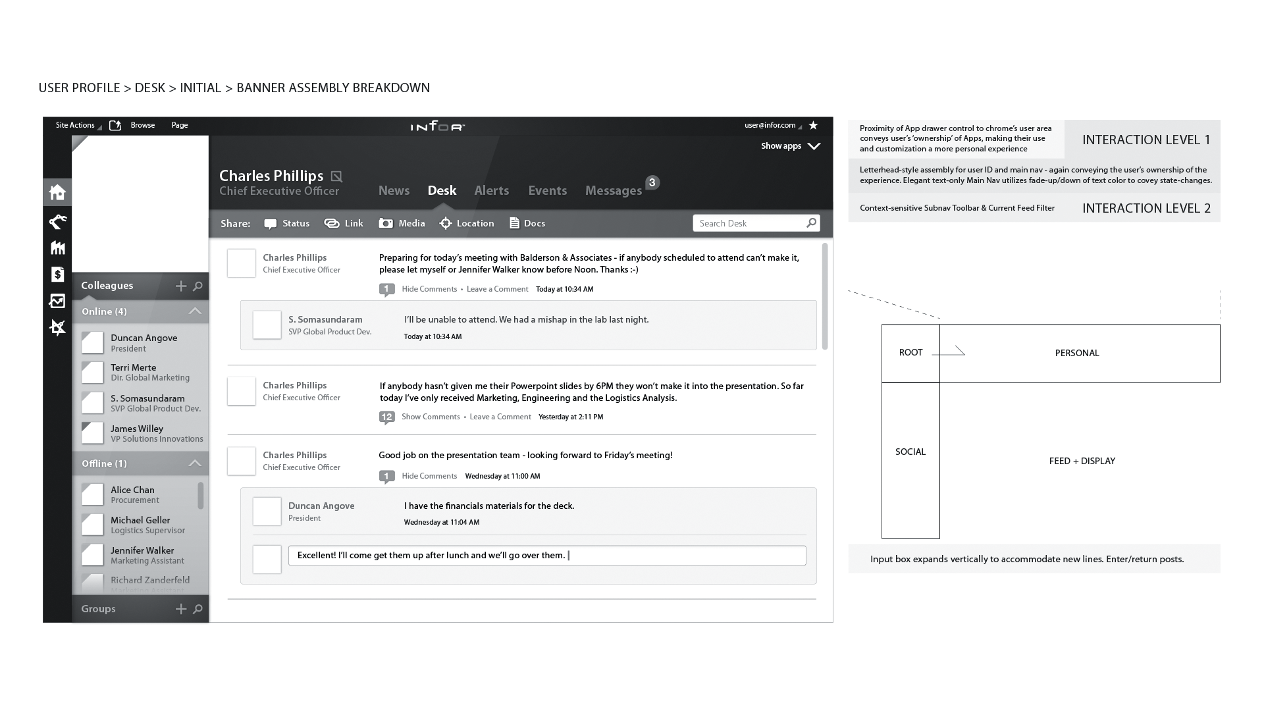Click the edit icon next to Charles Phillips
Viewport: 1264px width, 711px height.
click(336, 176)
